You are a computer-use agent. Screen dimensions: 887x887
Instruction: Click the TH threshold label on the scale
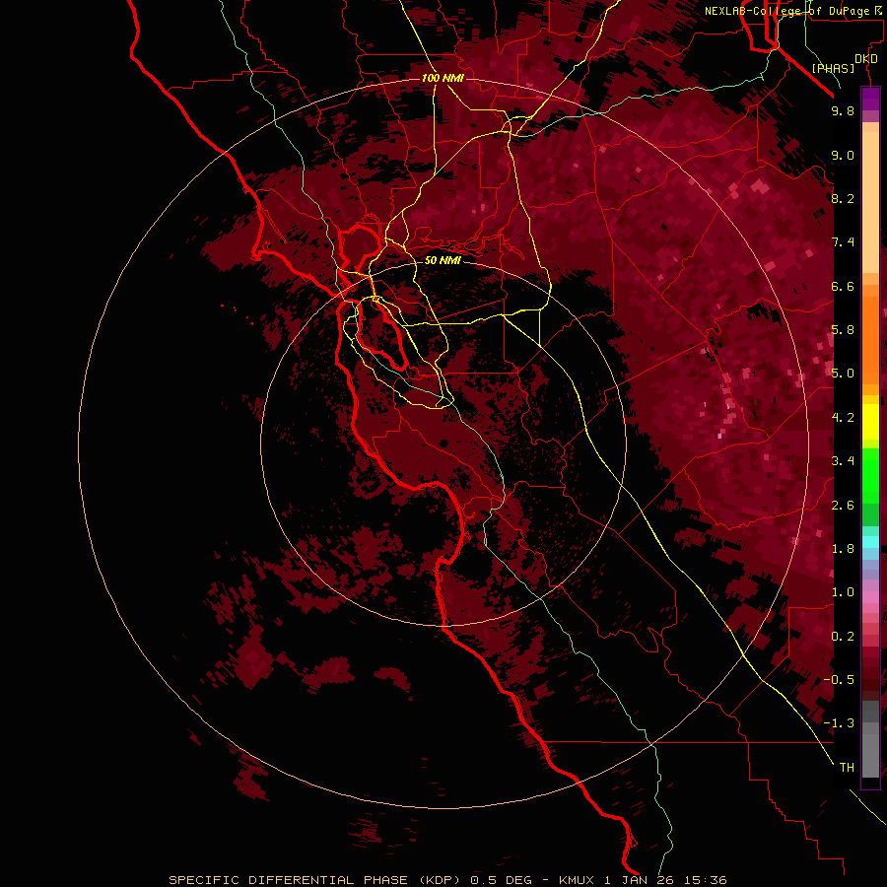pos(847,768)
